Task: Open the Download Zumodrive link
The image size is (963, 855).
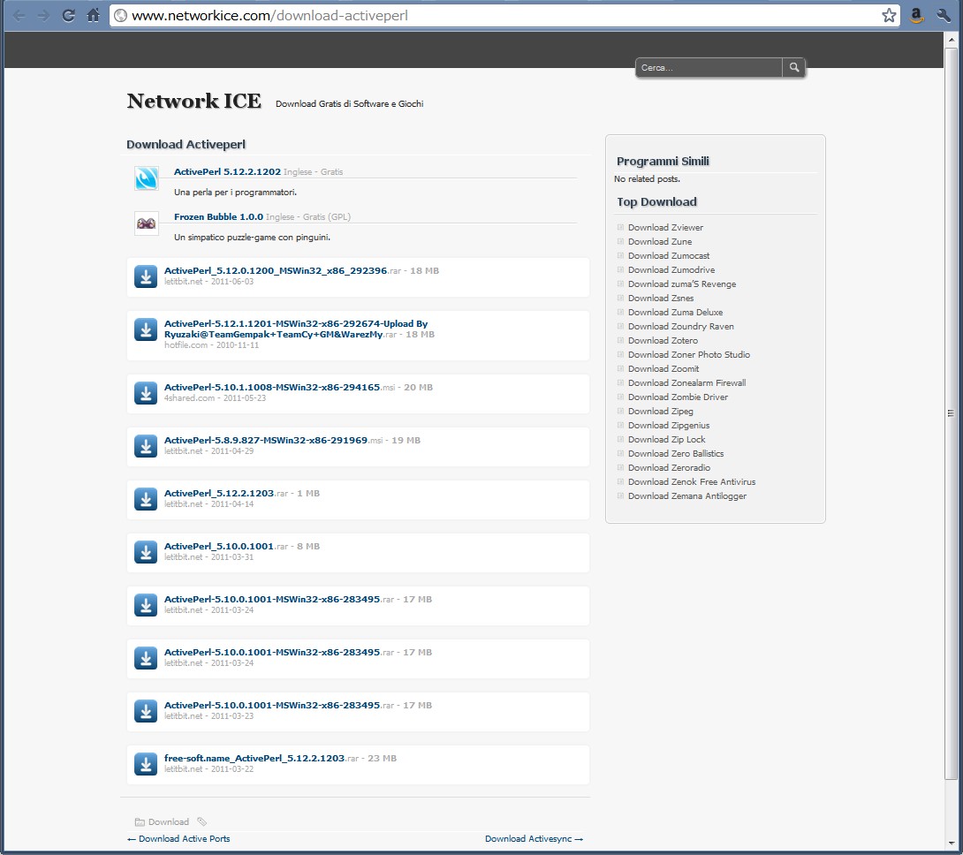Action: pos(671,269)
